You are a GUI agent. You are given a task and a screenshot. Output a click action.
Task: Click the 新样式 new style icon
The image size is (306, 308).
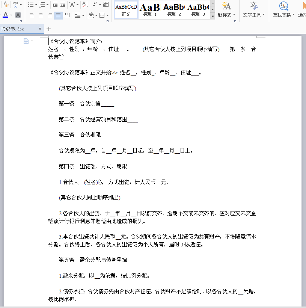pyautogui.click(x=226, y=6)
